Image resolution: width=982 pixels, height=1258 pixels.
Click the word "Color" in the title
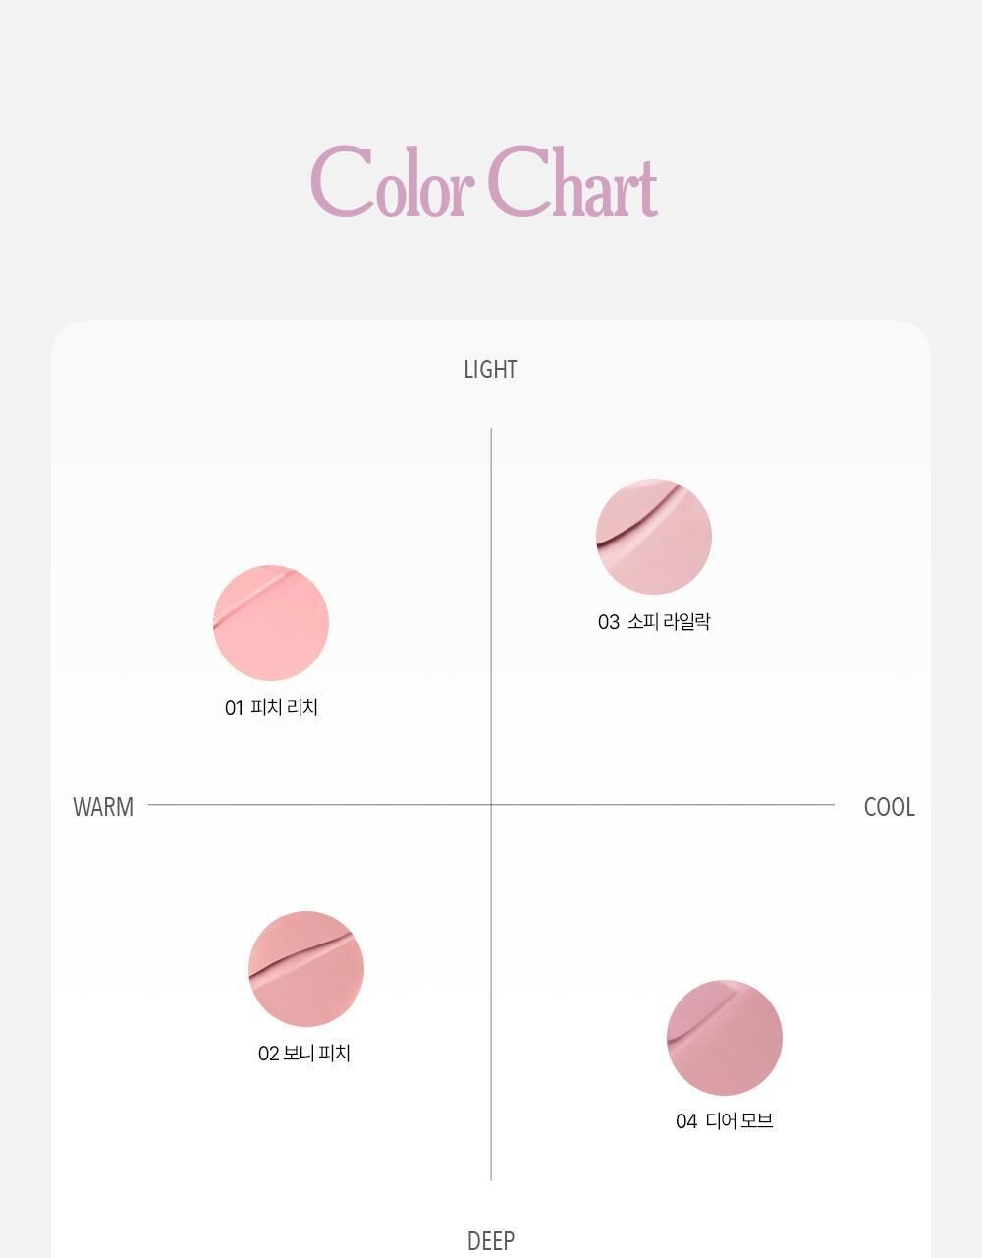pyautogui.click(x=393, y=184)
